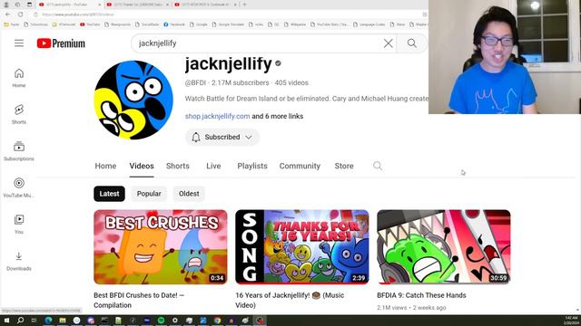The height and width of the screenshot is (326, 581).
Task: Click the '@BFDI' channel handle
Action: coord(195,82)
